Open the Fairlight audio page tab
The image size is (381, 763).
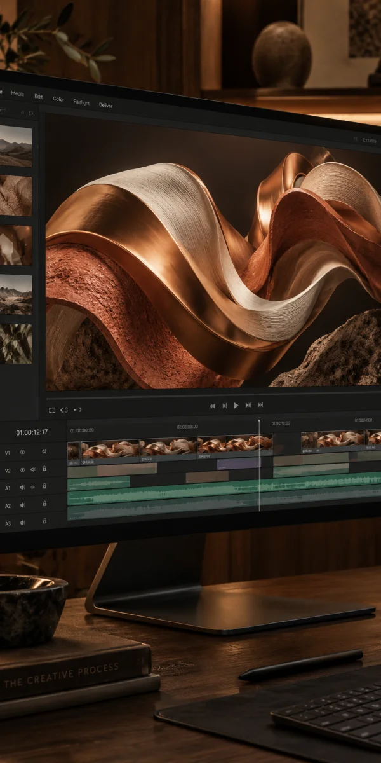point(81,102)
